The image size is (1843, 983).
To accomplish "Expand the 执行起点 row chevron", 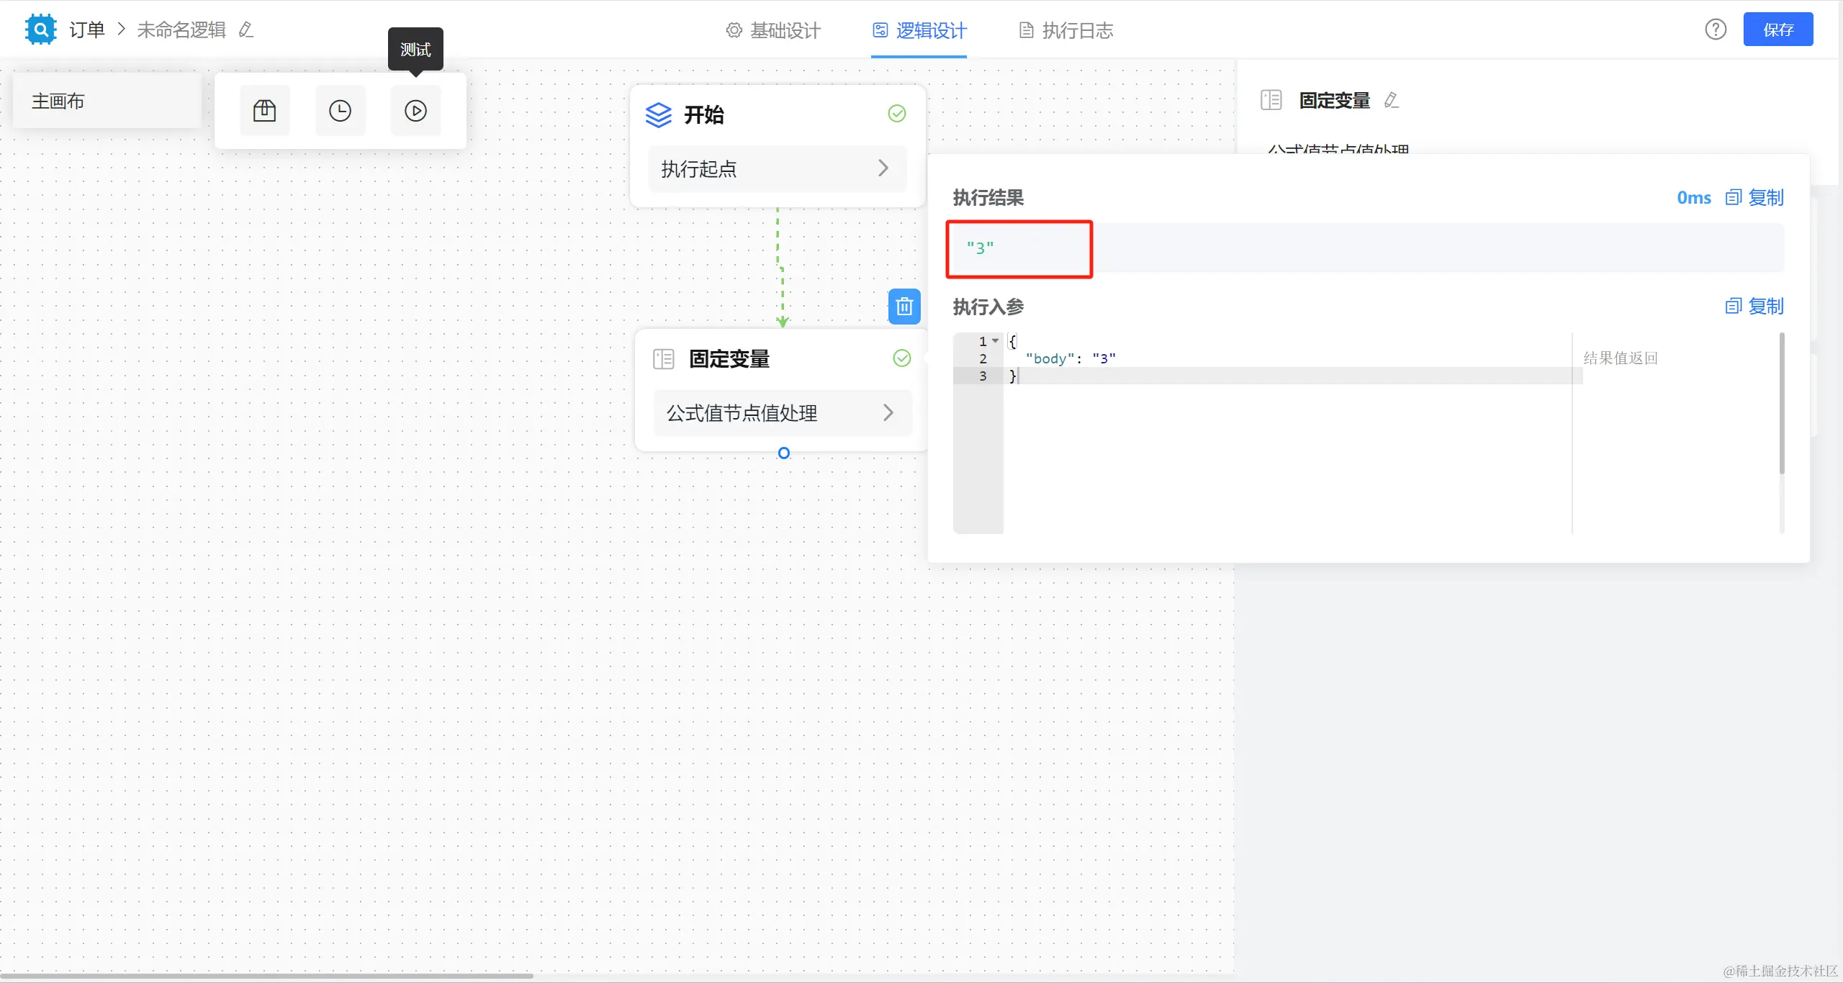I will click(883, 168).
